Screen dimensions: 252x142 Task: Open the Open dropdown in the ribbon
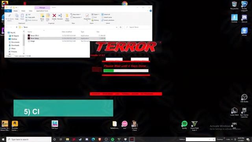point(95,15)
